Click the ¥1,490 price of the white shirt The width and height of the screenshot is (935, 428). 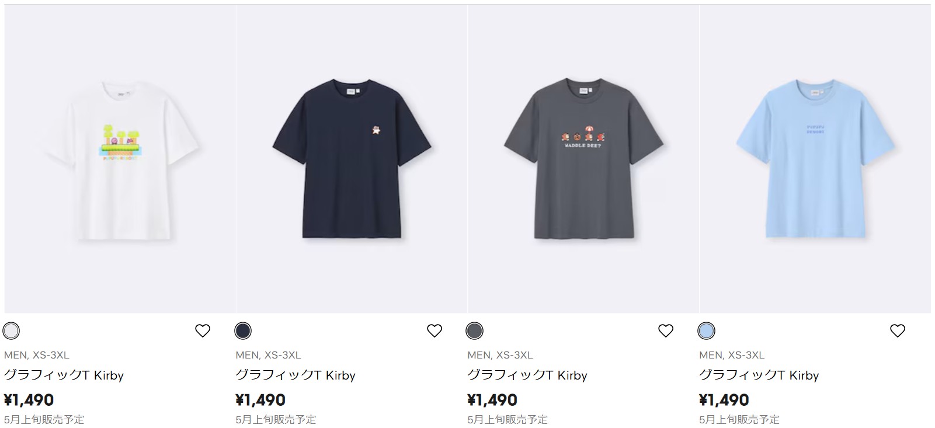(x=29, y=400)
